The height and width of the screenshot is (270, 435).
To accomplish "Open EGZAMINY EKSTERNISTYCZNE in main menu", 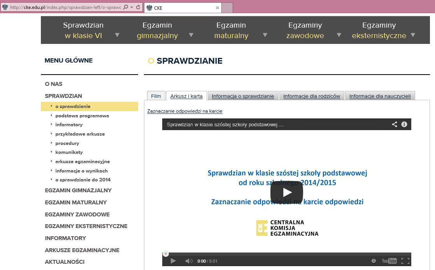I will click(x=86, y=226).
